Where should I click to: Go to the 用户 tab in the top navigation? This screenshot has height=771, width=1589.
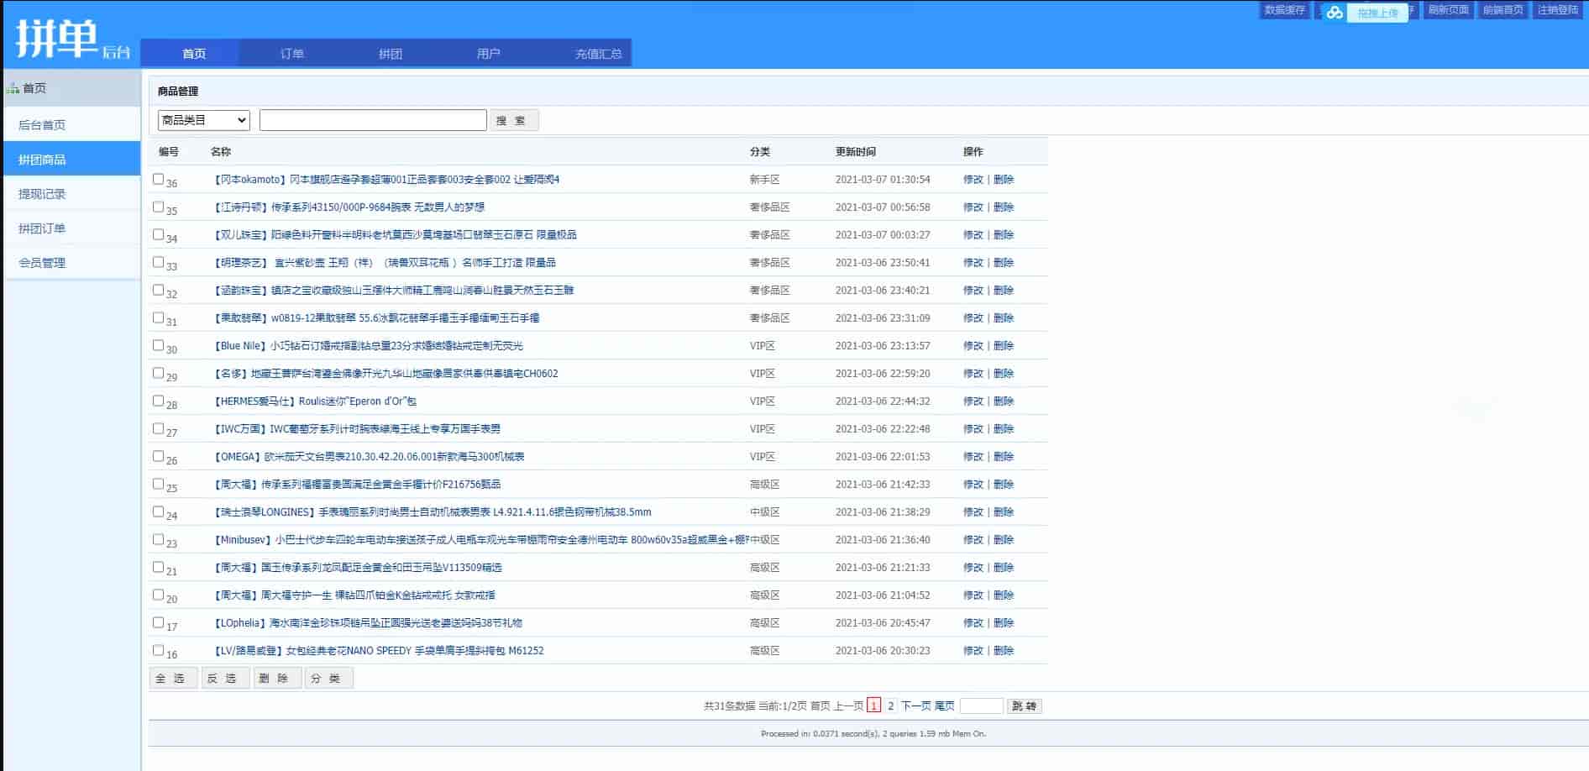point(488,54)
